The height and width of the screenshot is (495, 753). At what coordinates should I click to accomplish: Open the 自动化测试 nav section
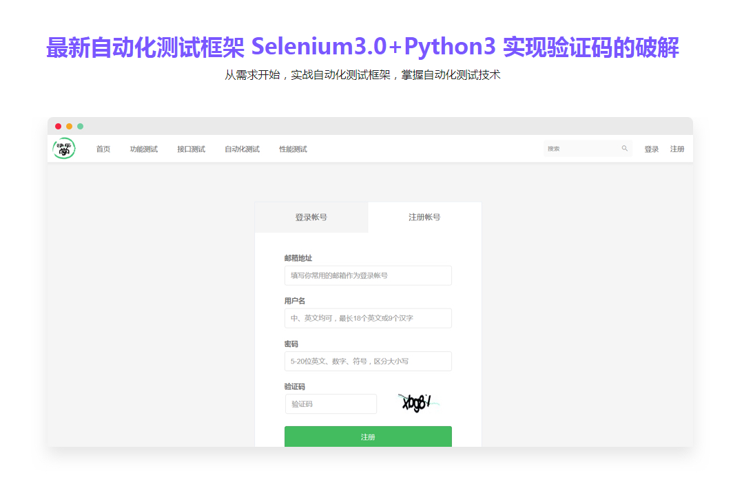tap(241, 149)
